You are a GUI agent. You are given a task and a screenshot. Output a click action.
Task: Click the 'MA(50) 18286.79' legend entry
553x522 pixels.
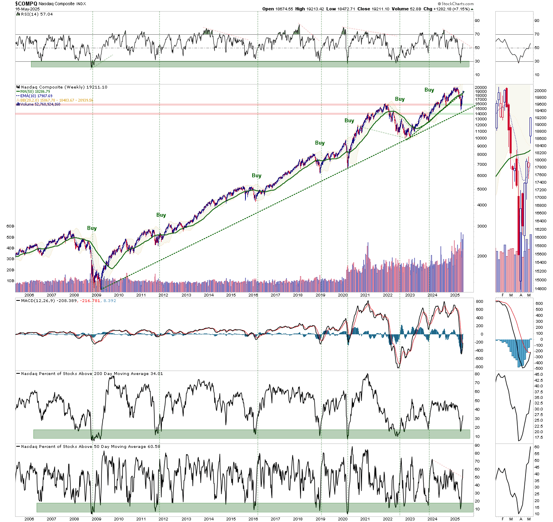tap(33, 92)
